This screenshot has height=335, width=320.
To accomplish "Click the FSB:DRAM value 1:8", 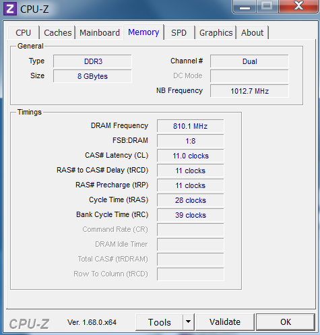I will coord(191,141).
